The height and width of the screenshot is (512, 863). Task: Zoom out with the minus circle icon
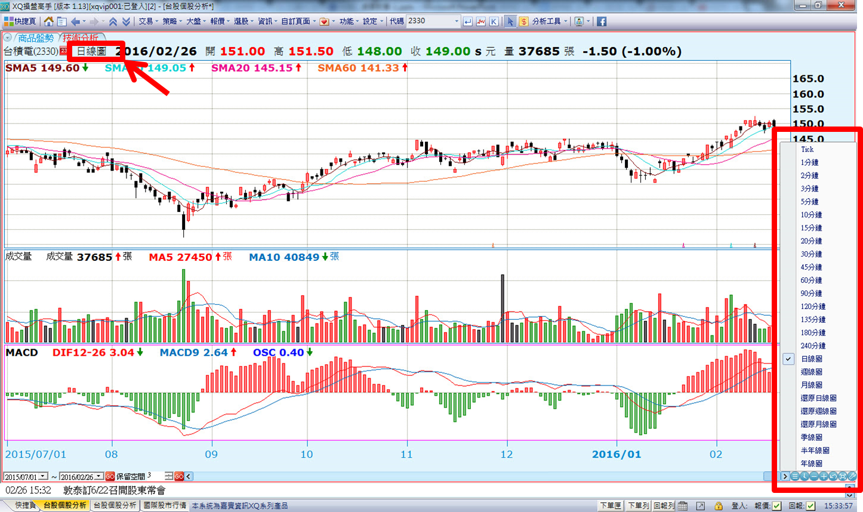pos(814,476)
